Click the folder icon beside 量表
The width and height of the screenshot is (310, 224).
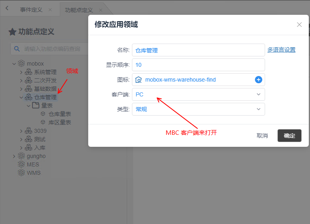[x=36, y=106]
